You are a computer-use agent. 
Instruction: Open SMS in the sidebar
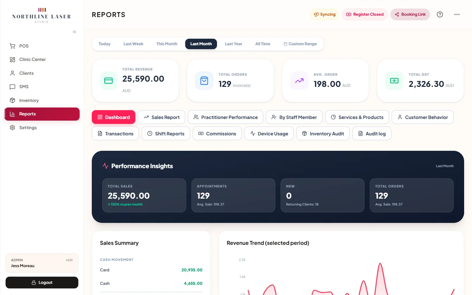[42, 87]
